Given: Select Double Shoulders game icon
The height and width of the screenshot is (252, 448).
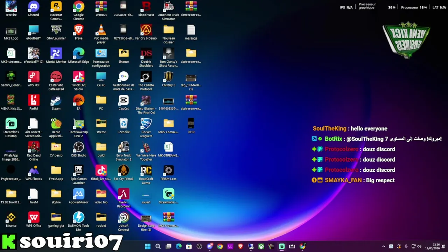Looking at the screenshot, I should coord(146,58).
